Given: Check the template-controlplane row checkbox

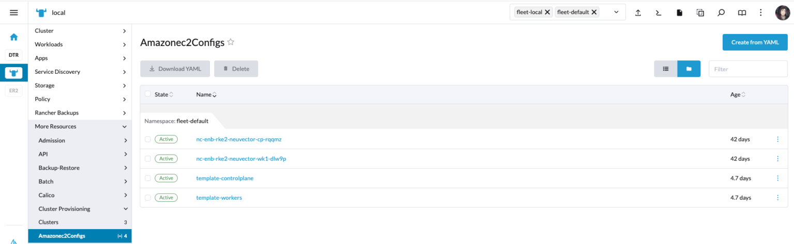Looking at the screenshot, I should [148, 178].
